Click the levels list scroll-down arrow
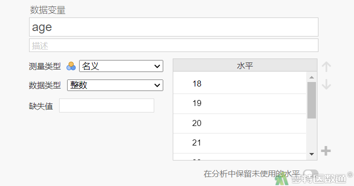The image size is (354, 186). click(311, 154)
